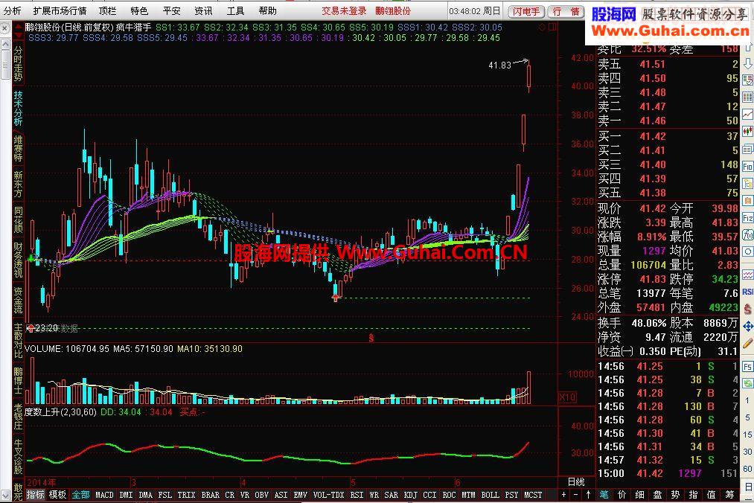Click the RSI icon in right toolbar
This screenshot has height=503, width=754.
748,292
